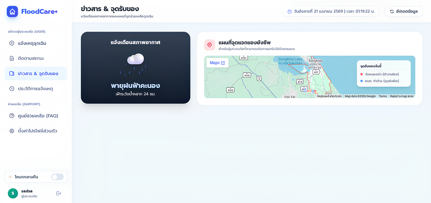Open the Maps external link button
Image resolution: width=431 pixels, height=203 pixels.
tap(217, 63)
